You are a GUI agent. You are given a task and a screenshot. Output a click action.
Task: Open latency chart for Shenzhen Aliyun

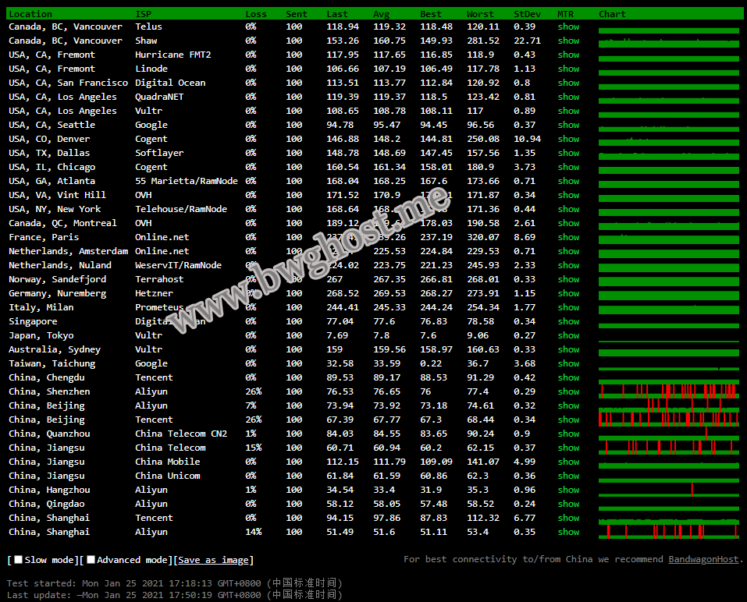[669, 391]
